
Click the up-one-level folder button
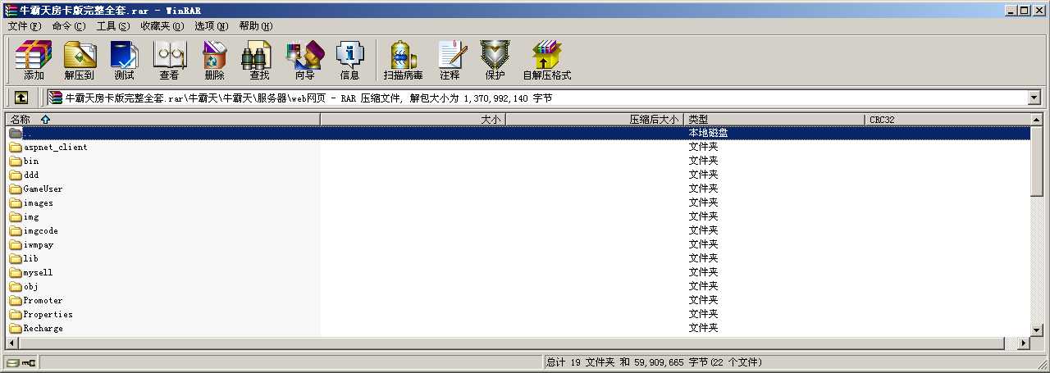point(21,98)
